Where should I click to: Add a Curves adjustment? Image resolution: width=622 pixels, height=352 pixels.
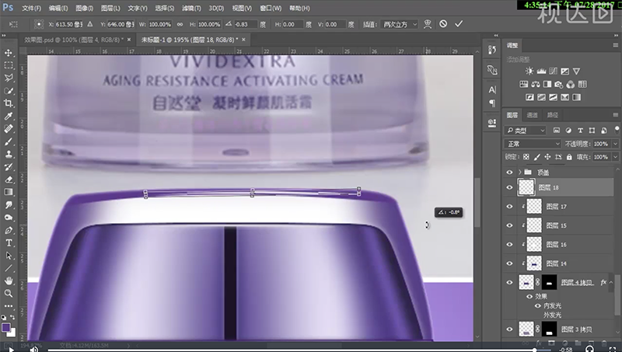pyautogui.click(x=553, y=71)
